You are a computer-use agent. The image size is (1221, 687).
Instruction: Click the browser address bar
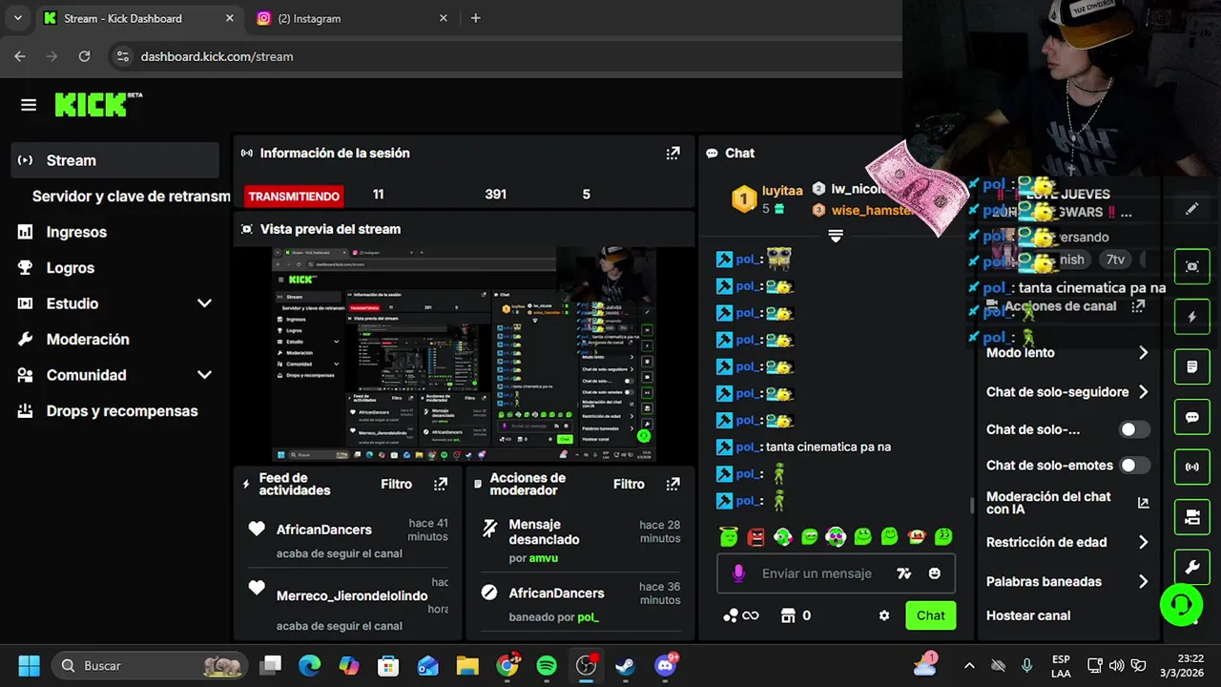tap(506, 56)
